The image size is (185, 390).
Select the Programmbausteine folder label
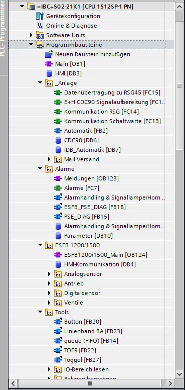[74, 45]
